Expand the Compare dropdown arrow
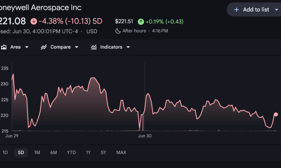 point(76,47)
